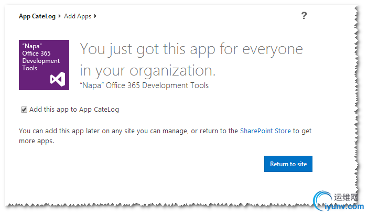Open the App CateLog breadcrumb
The height and width of the screenshot is (215, 367).
tap(37, 16)
